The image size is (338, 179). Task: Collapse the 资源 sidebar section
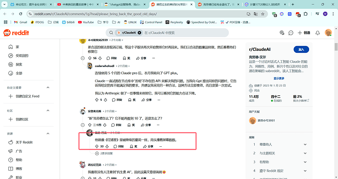tap(48, 134)
